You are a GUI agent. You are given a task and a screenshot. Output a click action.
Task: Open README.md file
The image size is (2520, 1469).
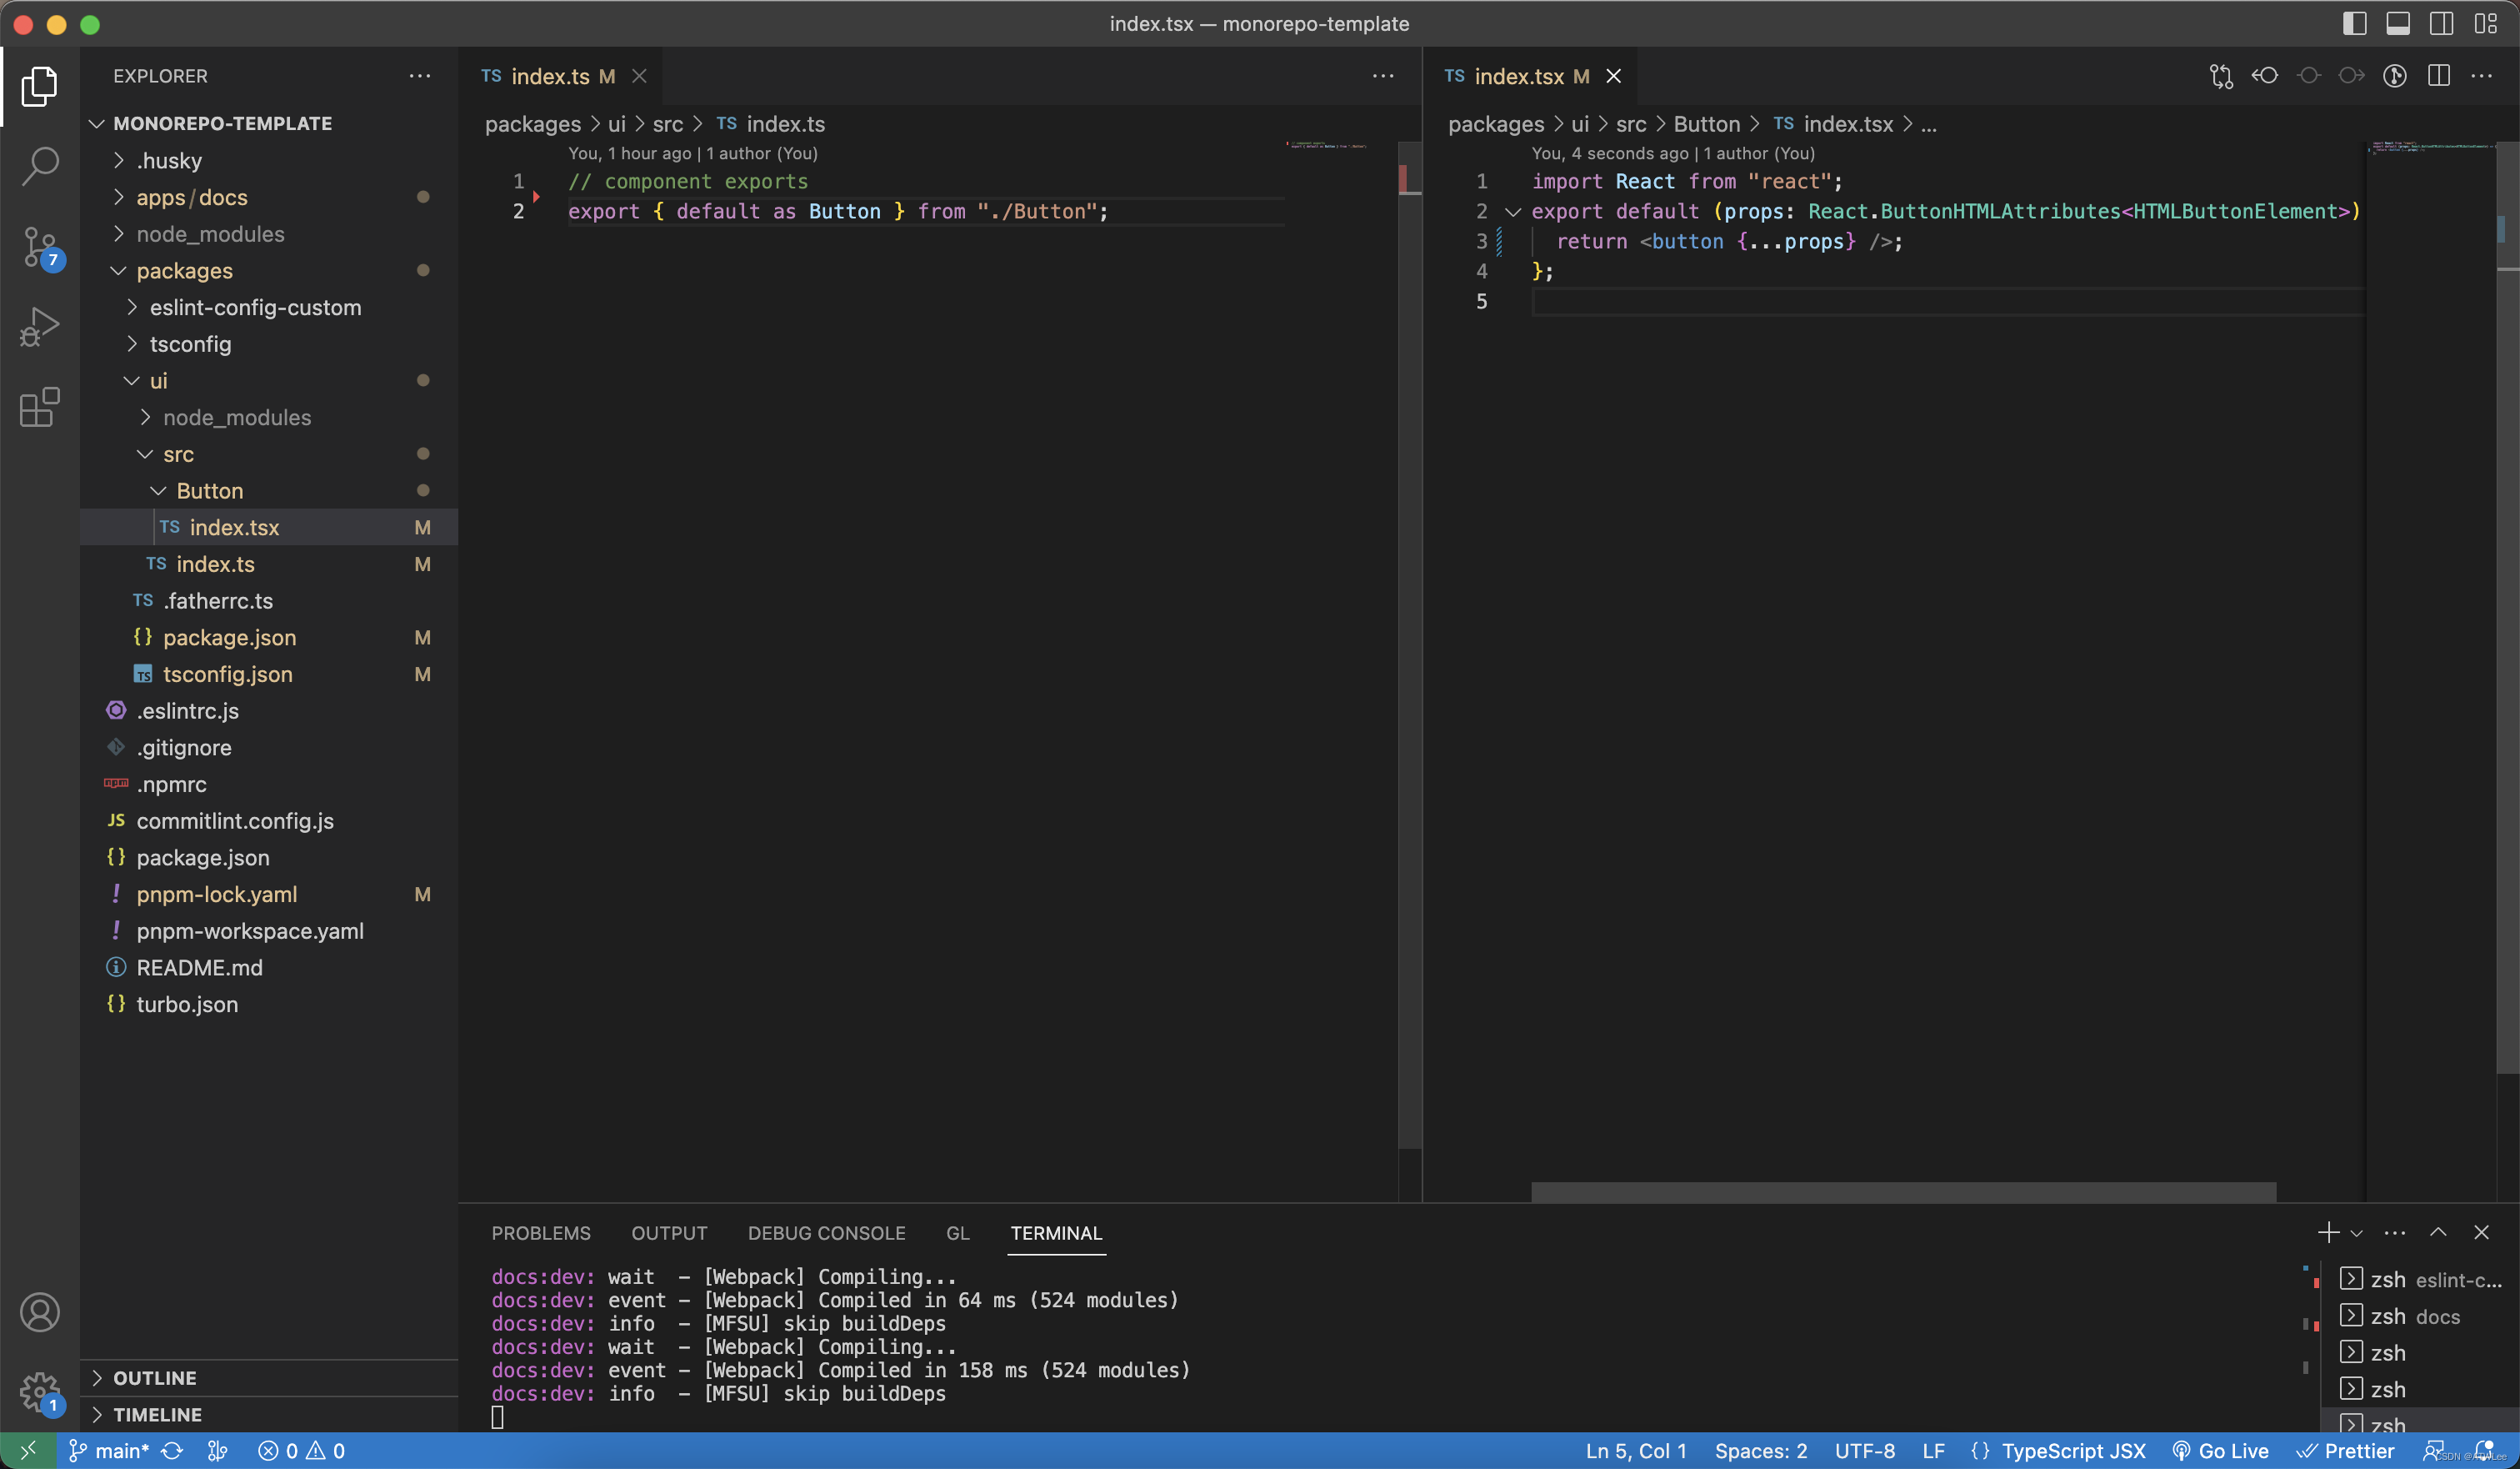coord(269,968)
